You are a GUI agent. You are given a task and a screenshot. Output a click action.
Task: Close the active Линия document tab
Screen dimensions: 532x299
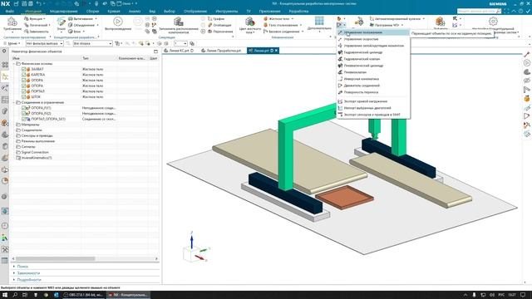276,51
